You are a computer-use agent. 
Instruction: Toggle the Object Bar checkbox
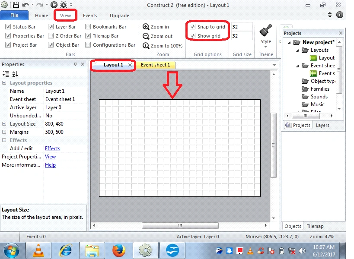click(51, 45)
